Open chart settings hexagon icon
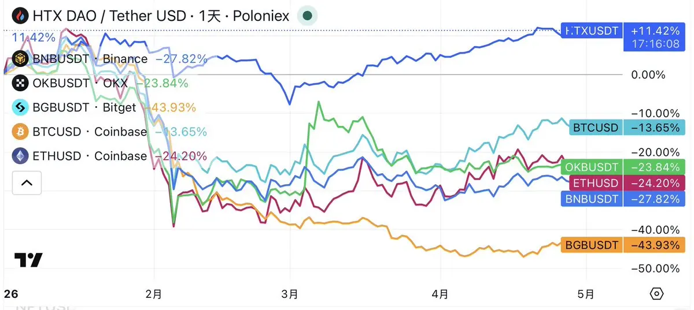This screenshot has width=694, height=310. point(657,293)
